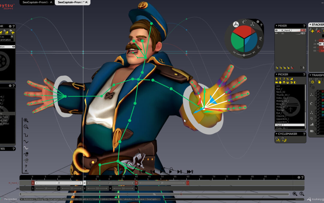Zoom in curve editor with magnifier-plus icon

pos(26,120)
